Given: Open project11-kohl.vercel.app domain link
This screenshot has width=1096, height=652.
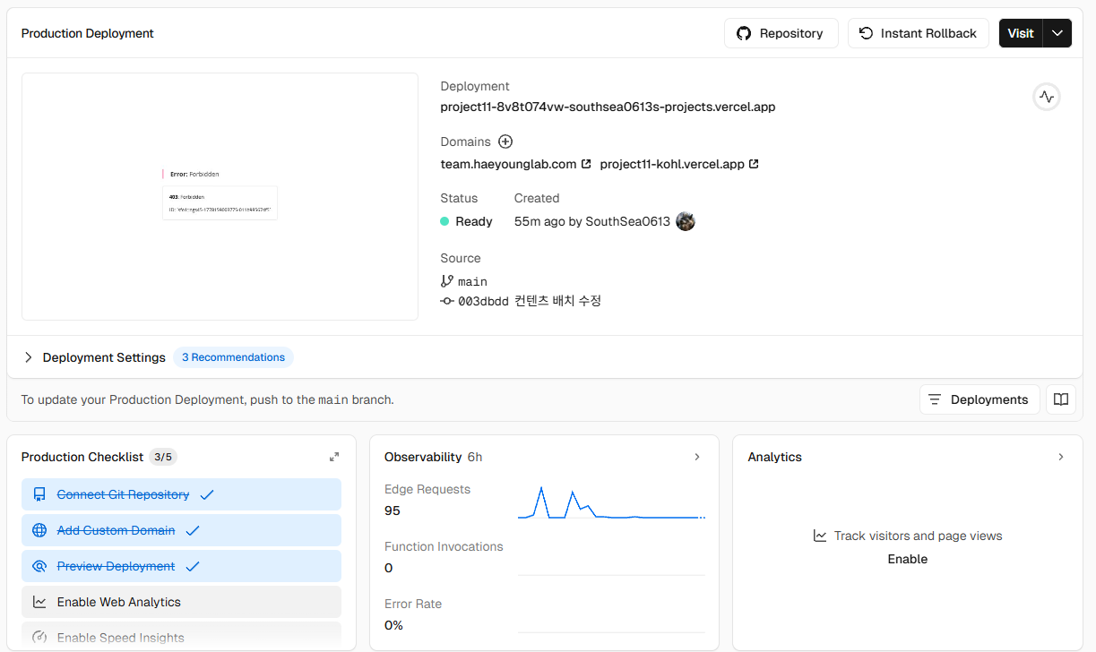Looking at the screenshot, I should point(672,164).
